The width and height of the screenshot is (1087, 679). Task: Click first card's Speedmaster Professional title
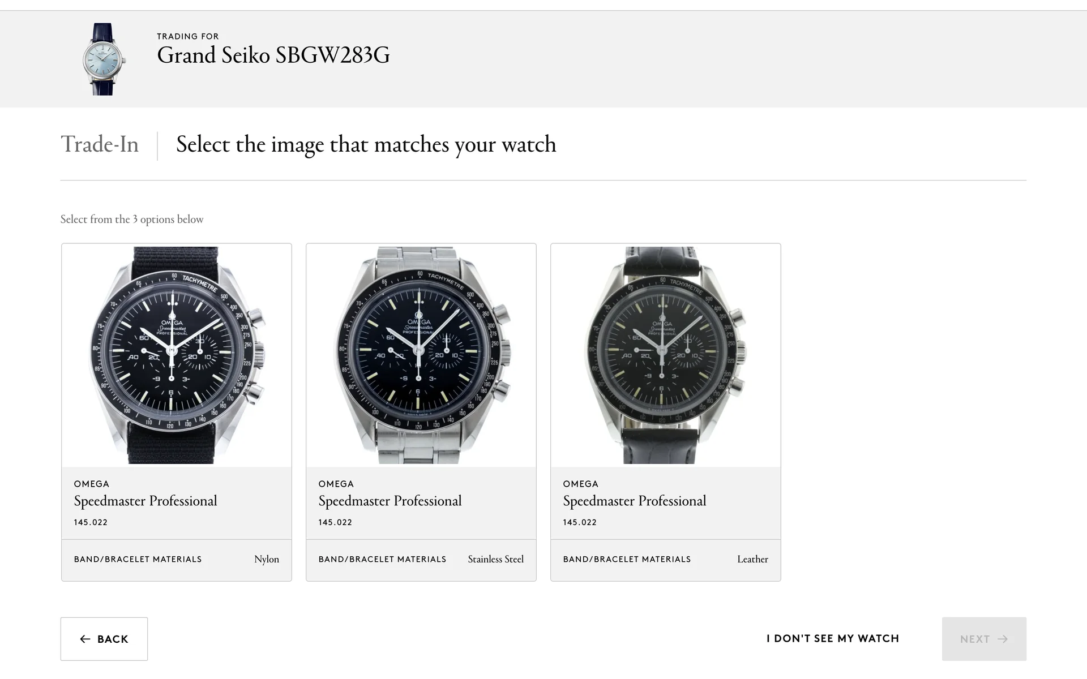(145, 501)
